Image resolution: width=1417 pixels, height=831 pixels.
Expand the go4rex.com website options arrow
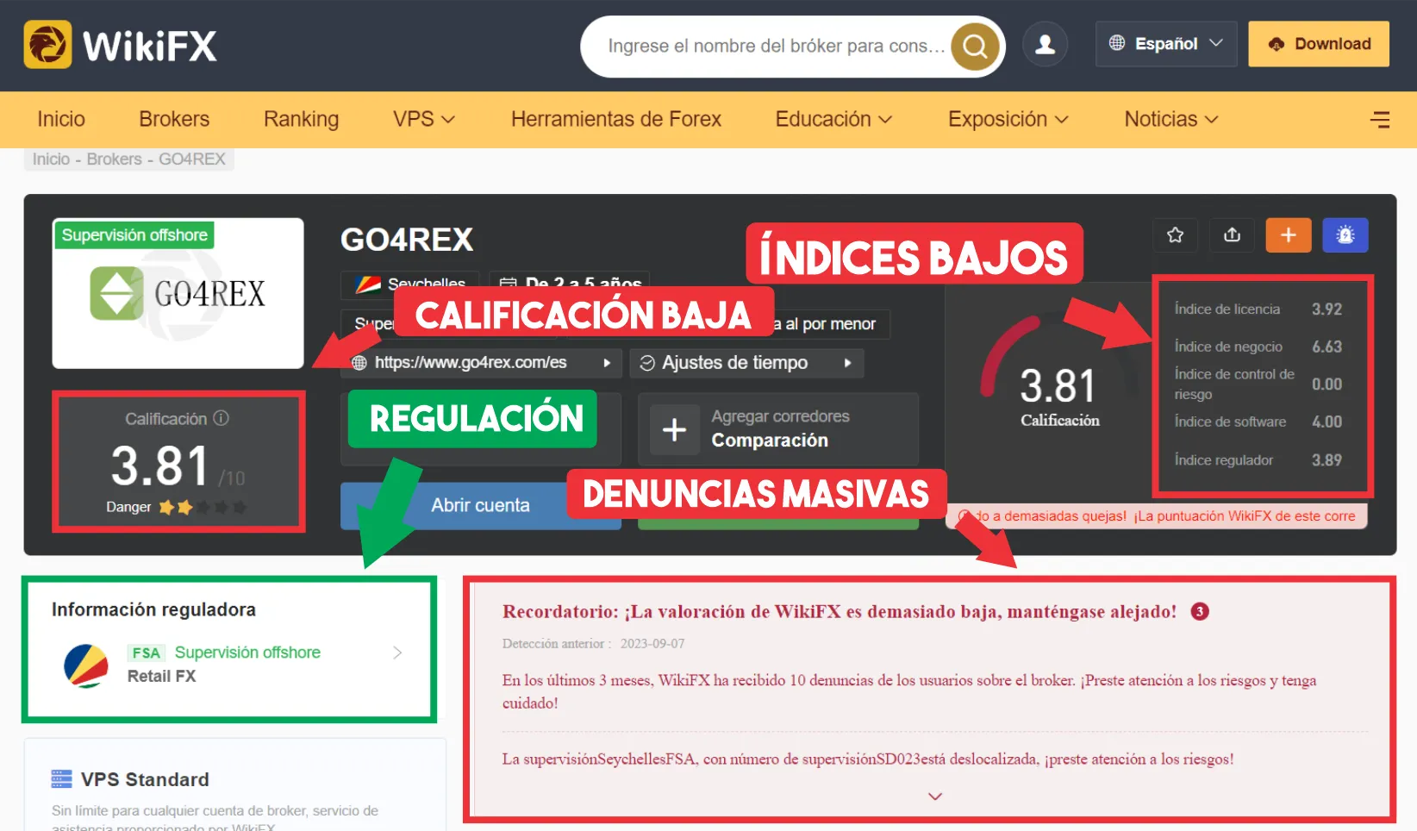(607, 363)
